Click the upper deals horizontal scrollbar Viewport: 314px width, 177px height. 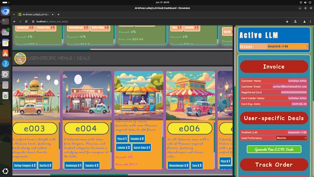(x=51, y=49)
